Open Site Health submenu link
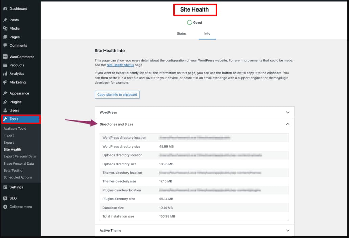 point(12,150)
